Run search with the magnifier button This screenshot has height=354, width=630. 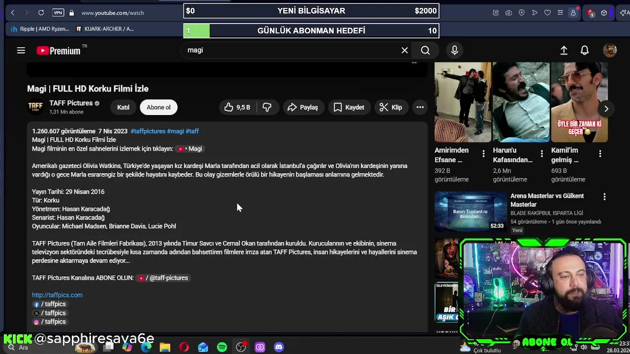coord(425,50)
